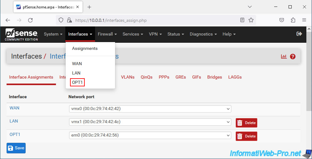Open the OPT1 interface link in table
312x159 pixels.
pyautogui.click(x=15, y=134)
